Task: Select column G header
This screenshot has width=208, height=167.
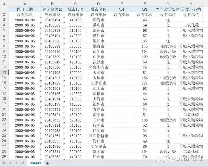Action: 168,4
